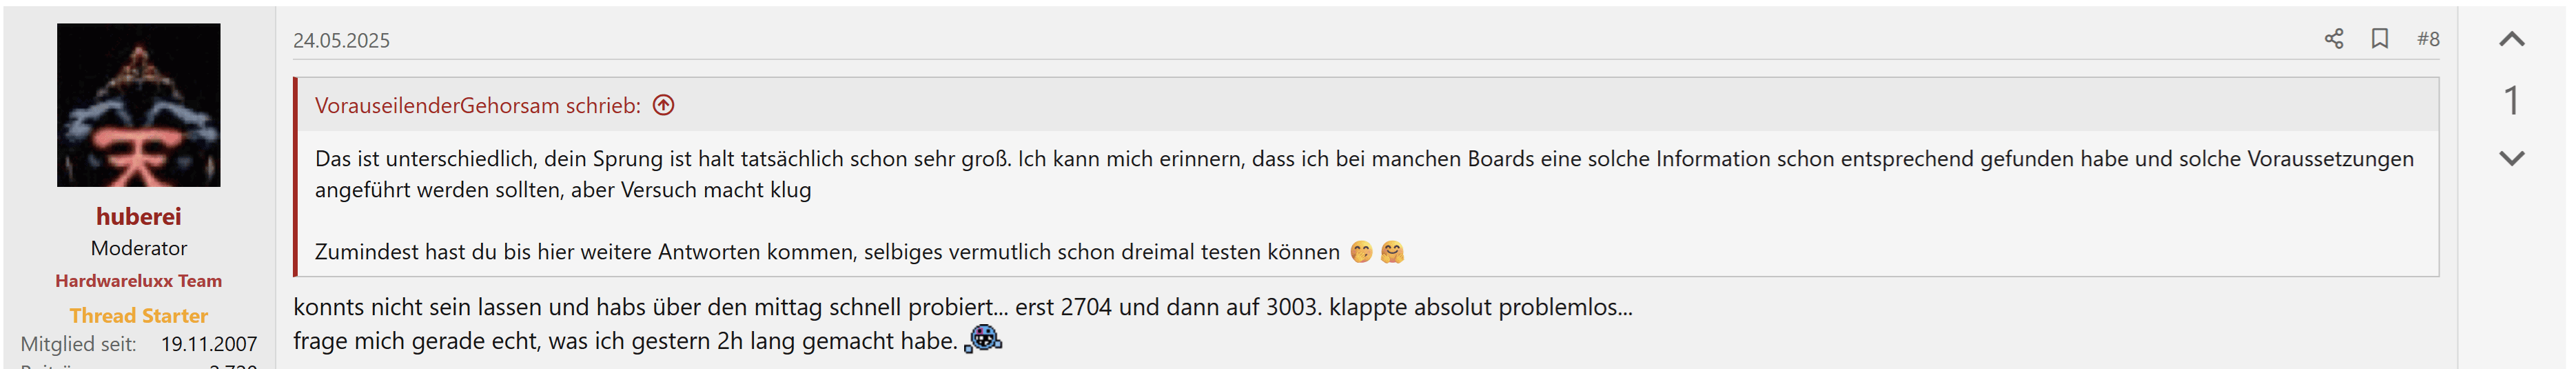Click the Hardwareluxx Team banner
2576x369 pixels.
tap(139, 281)
